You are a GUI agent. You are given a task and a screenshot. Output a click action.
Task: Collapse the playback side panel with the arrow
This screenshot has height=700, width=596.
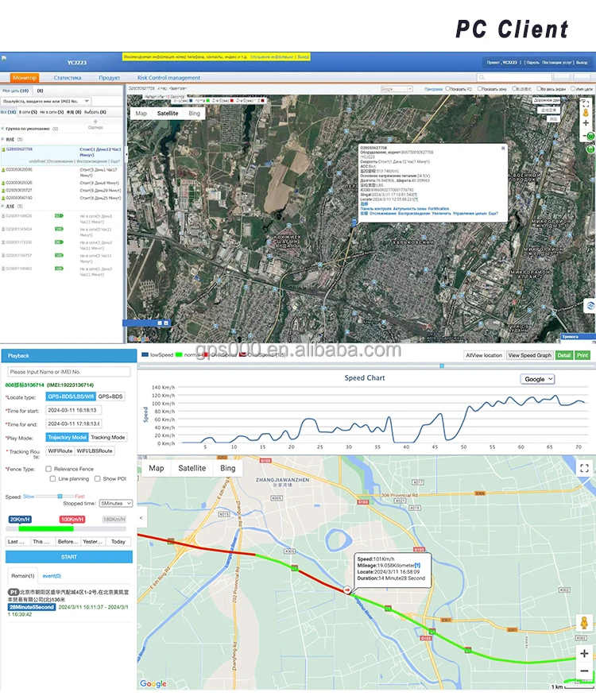(x=142, y=518)
